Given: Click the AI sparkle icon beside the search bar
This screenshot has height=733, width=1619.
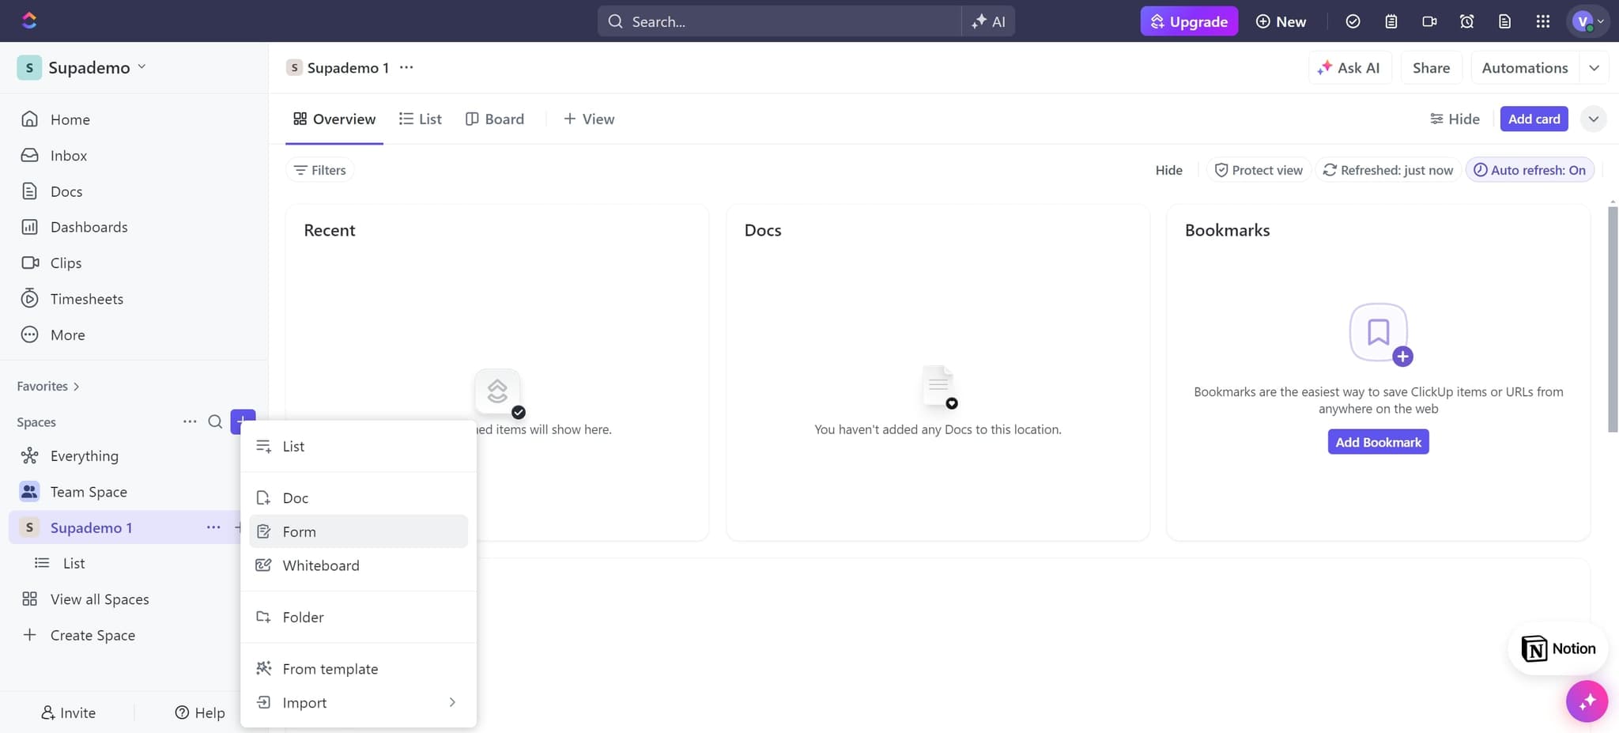Looking at the screenshot, I should pyautogui.click(x=978, y=21).
